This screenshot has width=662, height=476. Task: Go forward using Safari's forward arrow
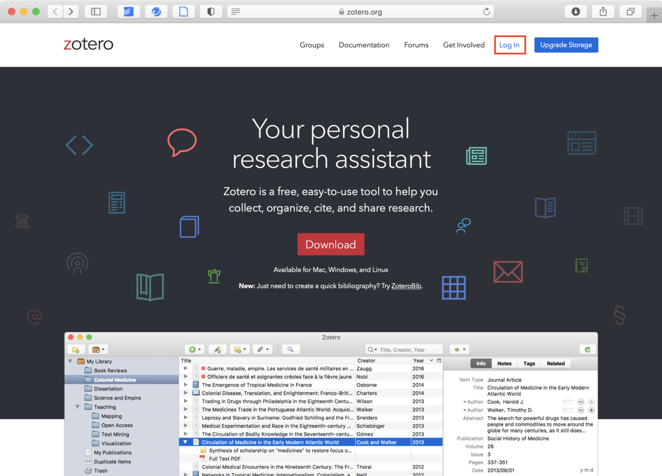click(x=71, y=12)
